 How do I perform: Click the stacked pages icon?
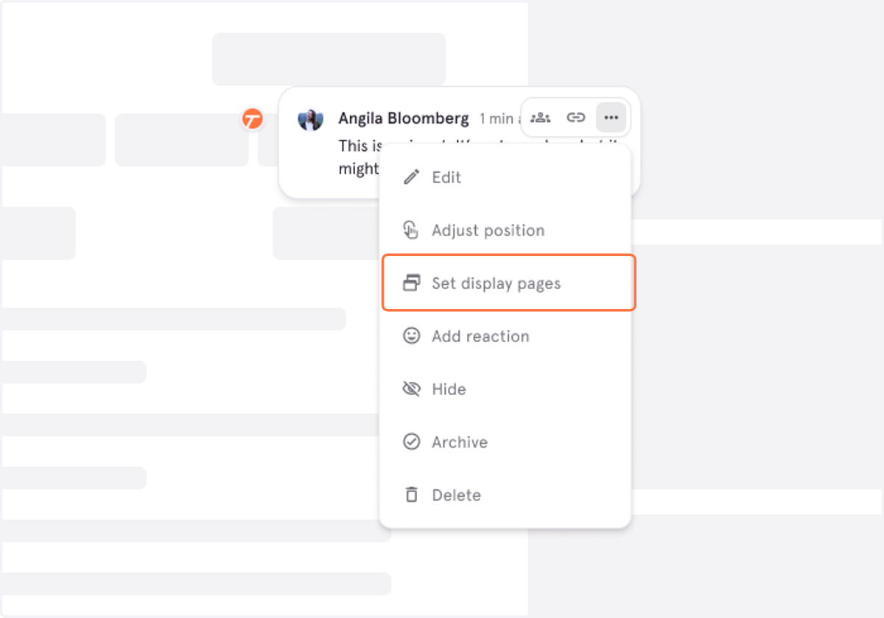[411, 283]
